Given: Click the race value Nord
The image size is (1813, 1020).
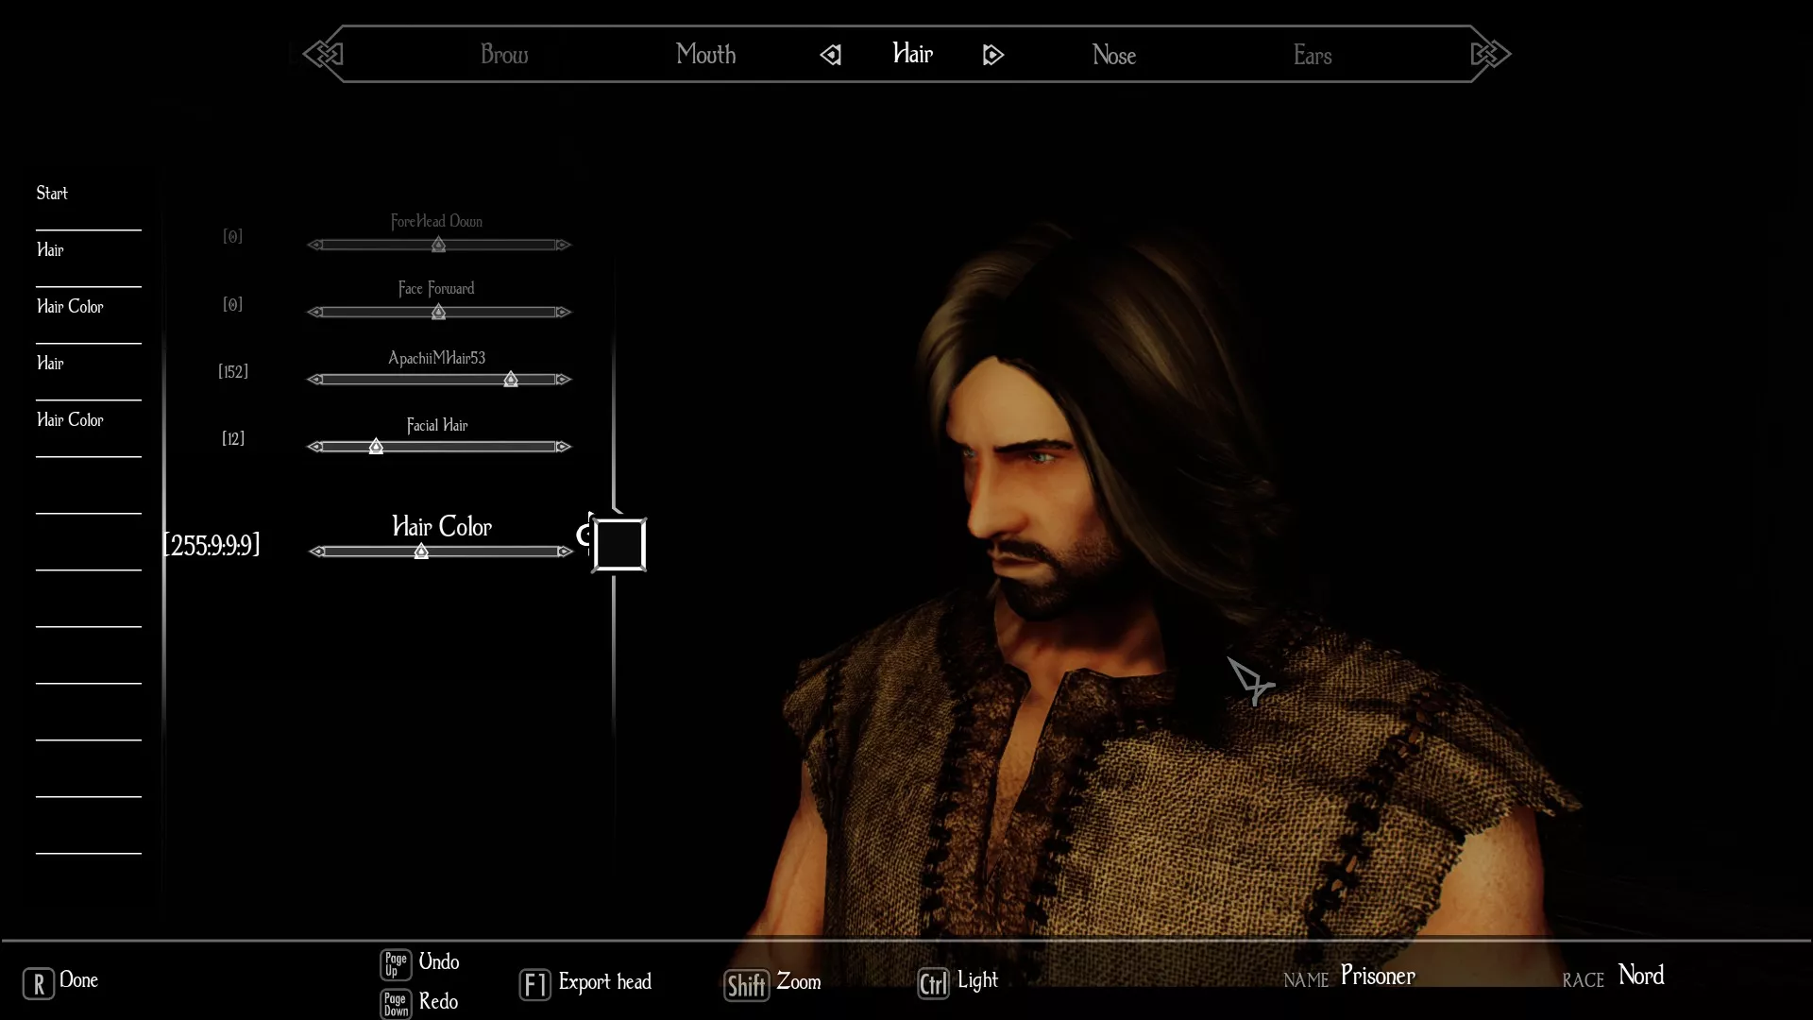Looking at the screenshot, I should coord(1641,975).
